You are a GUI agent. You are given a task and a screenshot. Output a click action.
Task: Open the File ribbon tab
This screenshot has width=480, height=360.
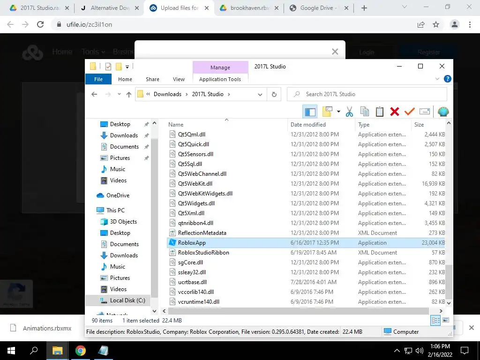(x=98, y=79)
